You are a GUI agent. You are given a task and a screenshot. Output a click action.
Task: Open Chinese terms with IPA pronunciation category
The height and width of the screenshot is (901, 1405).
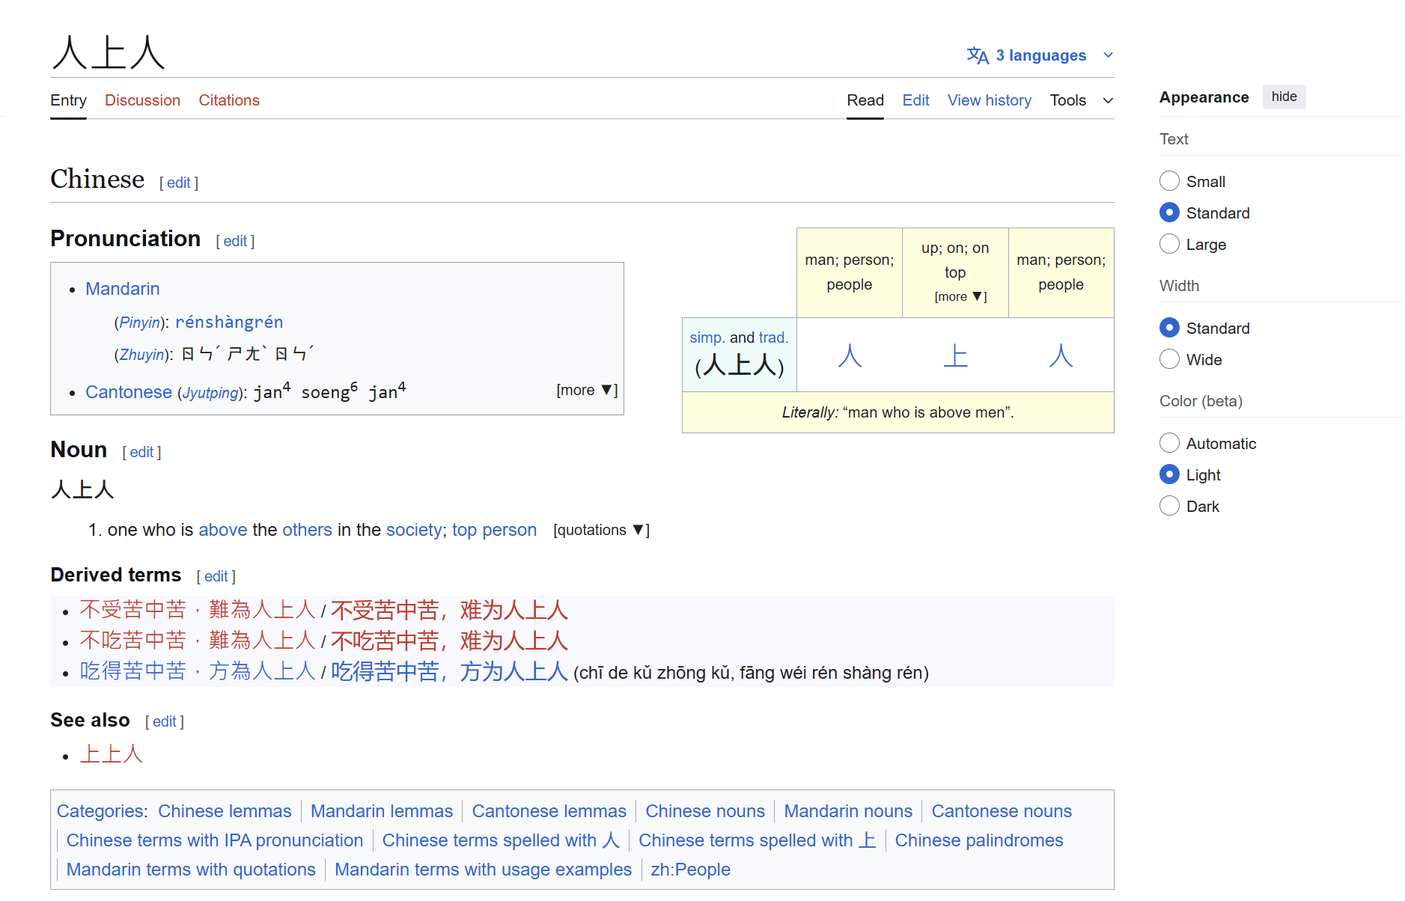[x=215, y=840]
